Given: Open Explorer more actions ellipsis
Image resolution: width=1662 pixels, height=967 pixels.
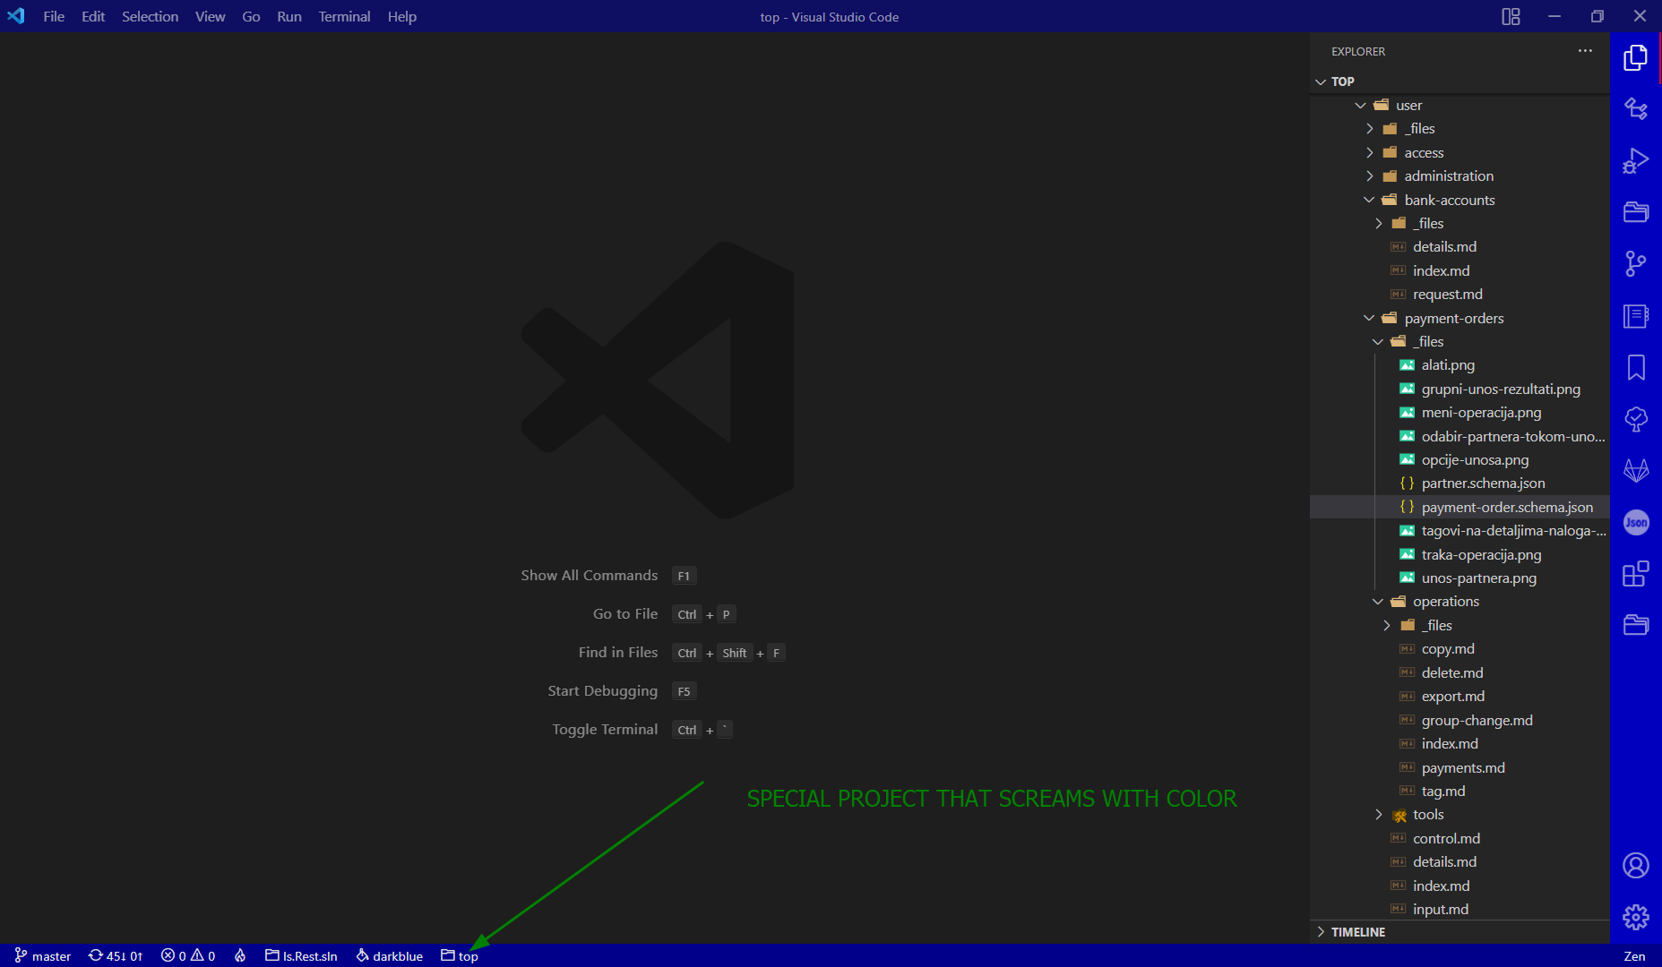Looking at the screenshot, I should coord(1585,51).
